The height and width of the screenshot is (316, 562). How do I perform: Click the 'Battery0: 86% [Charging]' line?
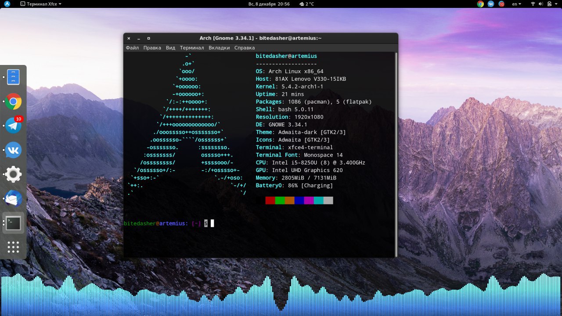pos(294,186)
